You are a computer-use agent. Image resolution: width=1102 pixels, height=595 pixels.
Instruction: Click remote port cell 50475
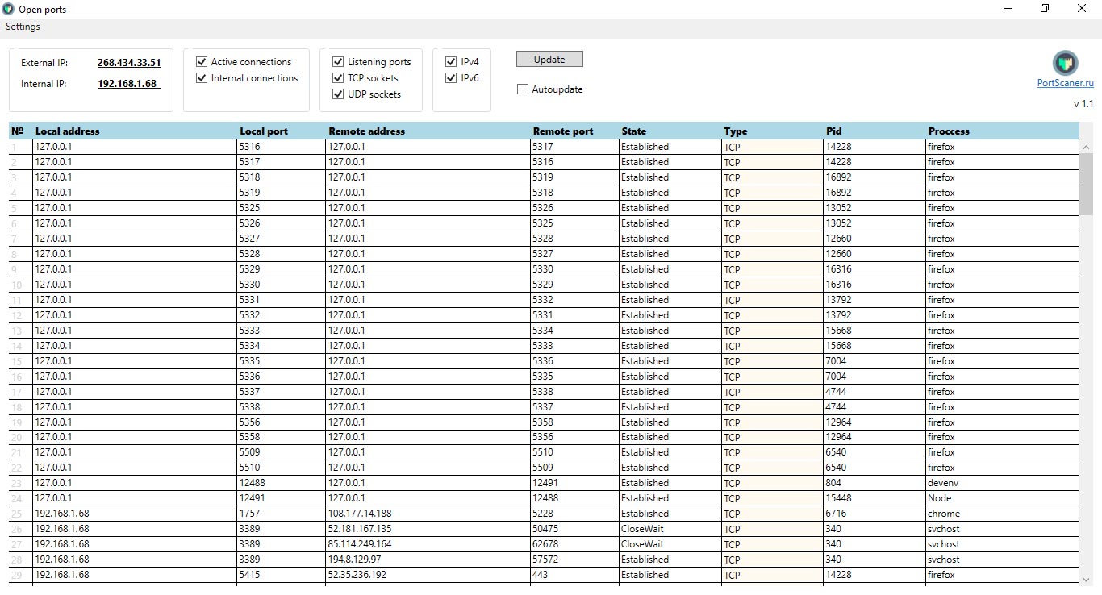point(574,529)
